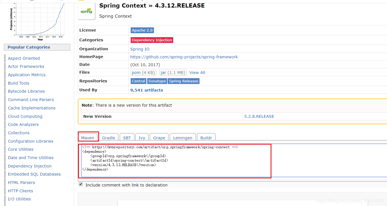Screen dimensions: 387x206
Task: Switch to the Buildr tab
Action: [206, 138]
